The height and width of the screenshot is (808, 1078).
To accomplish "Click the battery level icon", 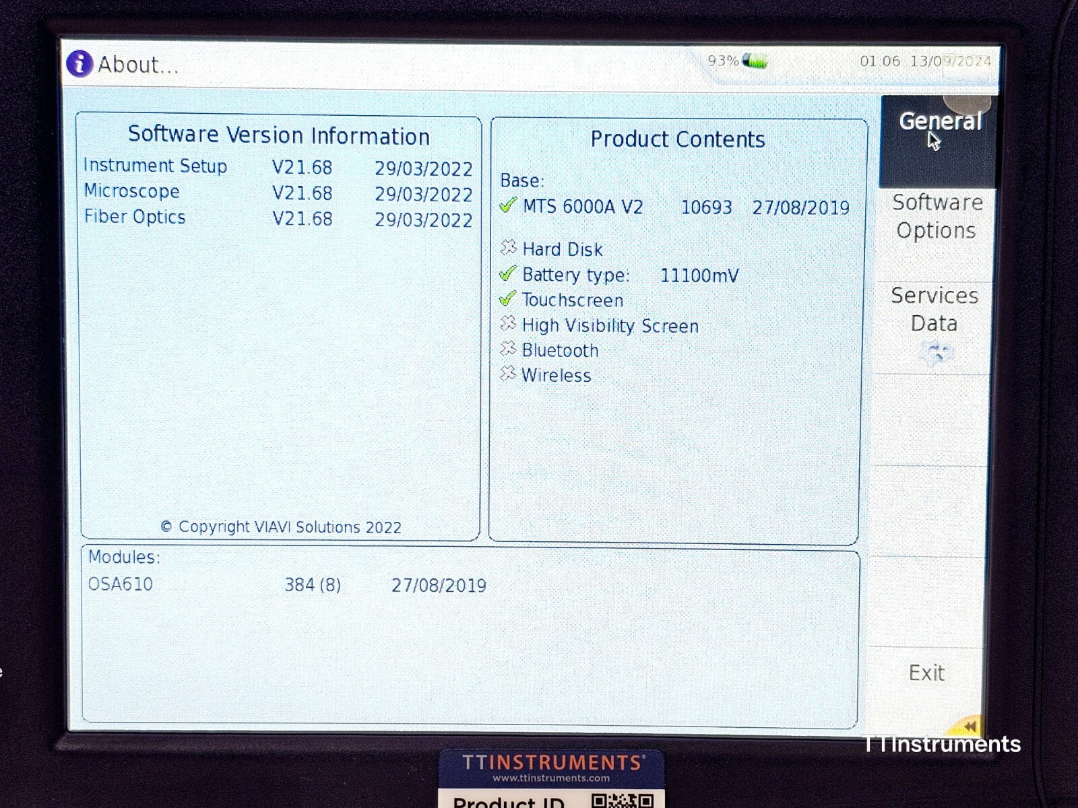I will click(x=755, y=62).
